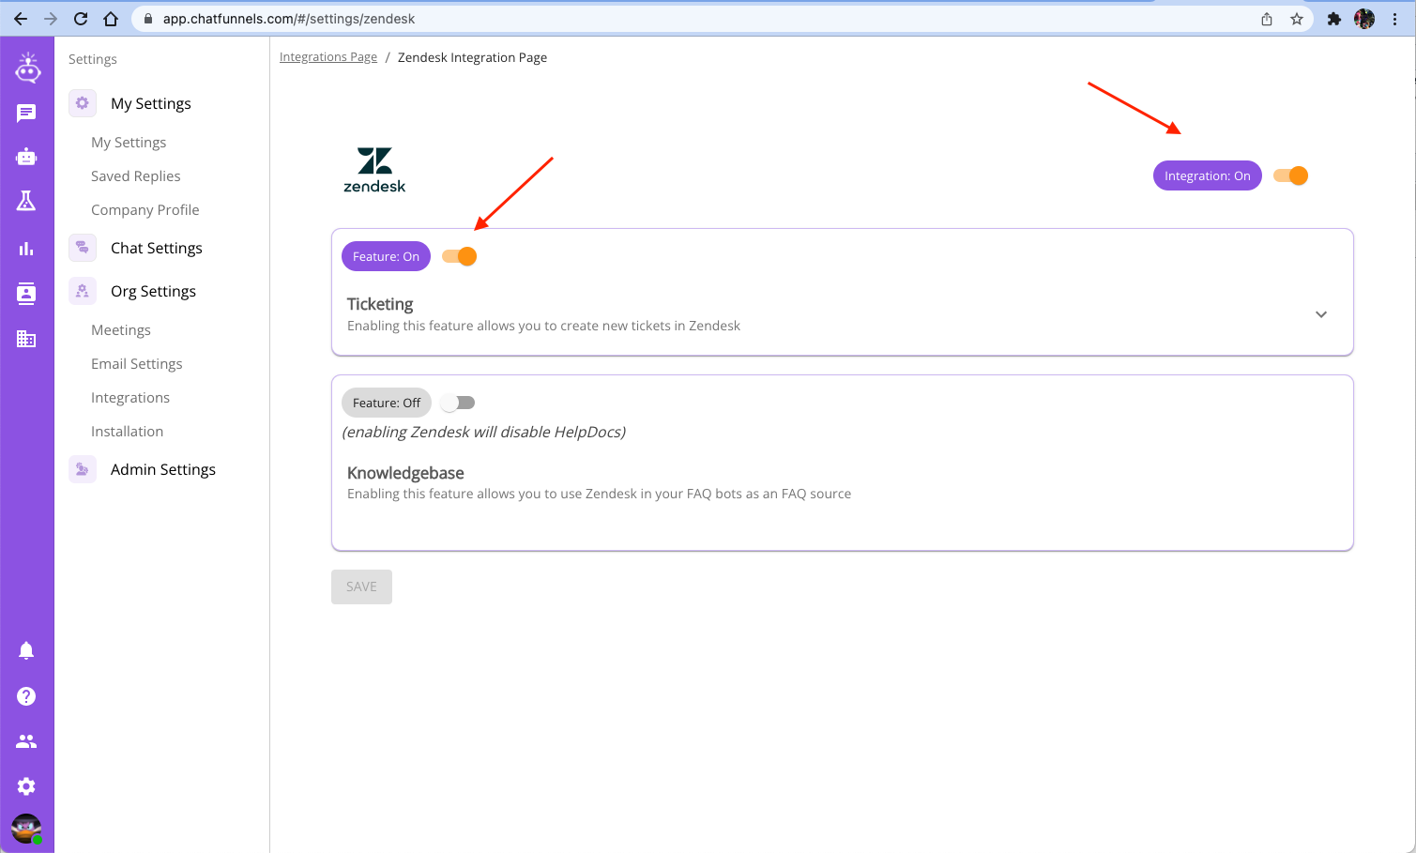1416x853 pixels.
Task: Go back with browser back arrow
Action: 21,19
